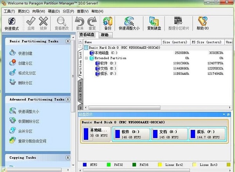Click 删除分区 in the sidebar
The width and height of the screenshot is (235, 172).
(25, 83)
